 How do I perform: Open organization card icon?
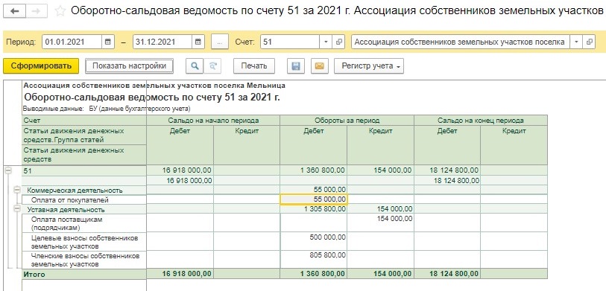pos(590,42)
